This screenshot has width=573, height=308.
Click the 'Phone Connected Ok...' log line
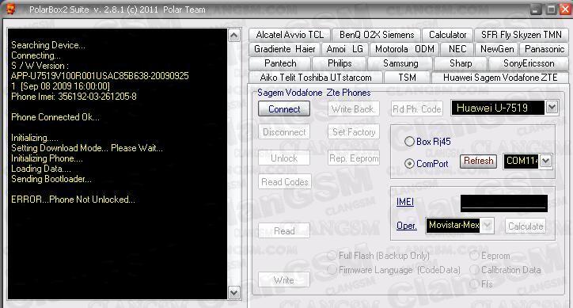55,117
